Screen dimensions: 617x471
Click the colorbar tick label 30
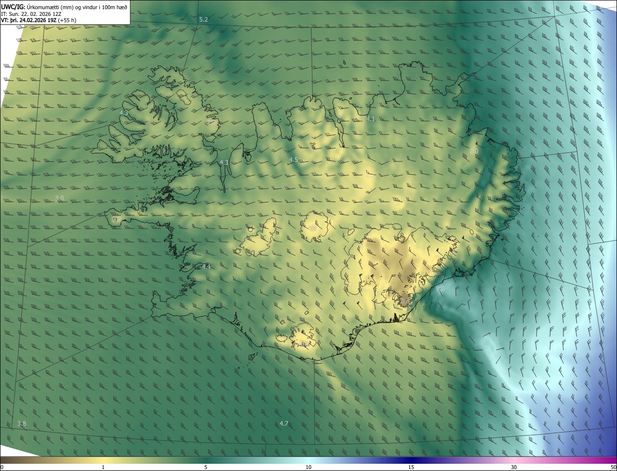(x=514, y=467)
